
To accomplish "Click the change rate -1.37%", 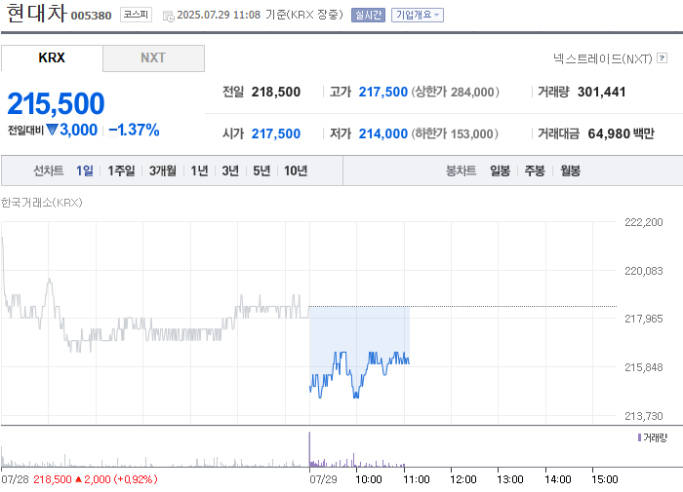I will tap(135, 130).
